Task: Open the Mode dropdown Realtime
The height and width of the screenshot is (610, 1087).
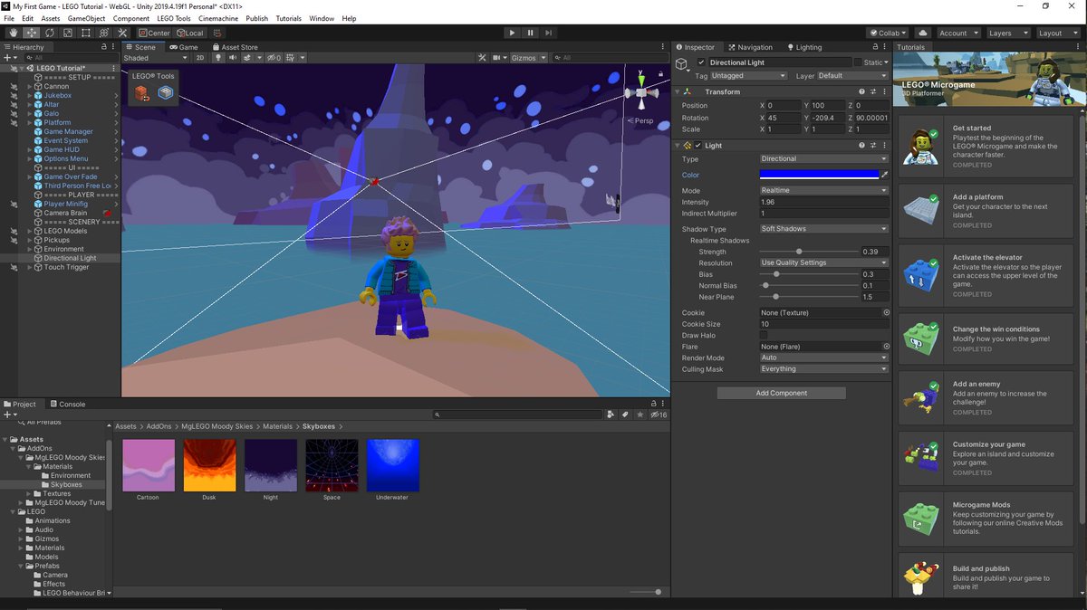Action: pos(824,190)
